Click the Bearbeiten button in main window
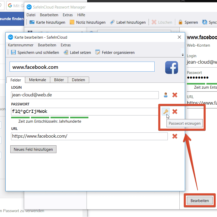Viewport: 217px width, 217px height. (200, 201)
